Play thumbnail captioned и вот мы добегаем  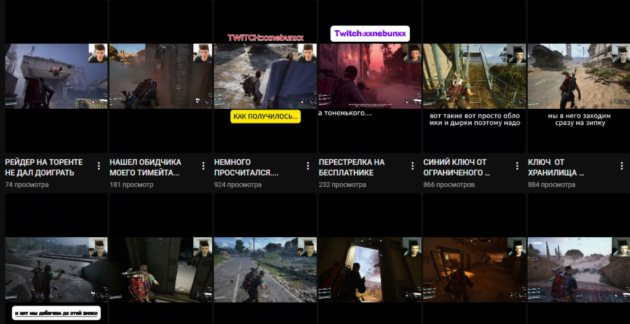click(56, 259)
